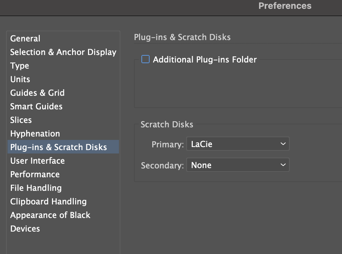View Hyphenation settings
This screenshot has width=342, height=254.
35,133
